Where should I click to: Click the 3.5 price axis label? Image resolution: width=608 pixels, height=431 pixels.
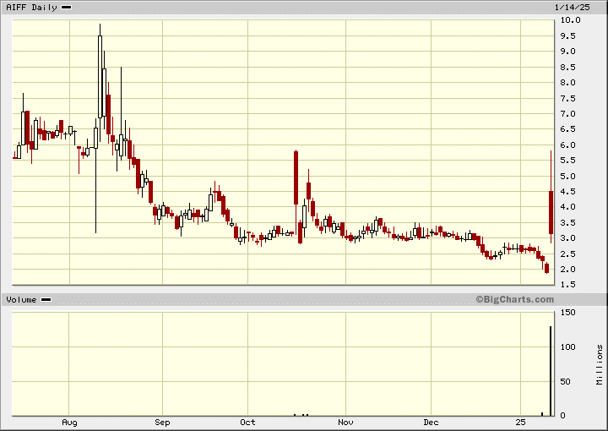tap(567, 222)
